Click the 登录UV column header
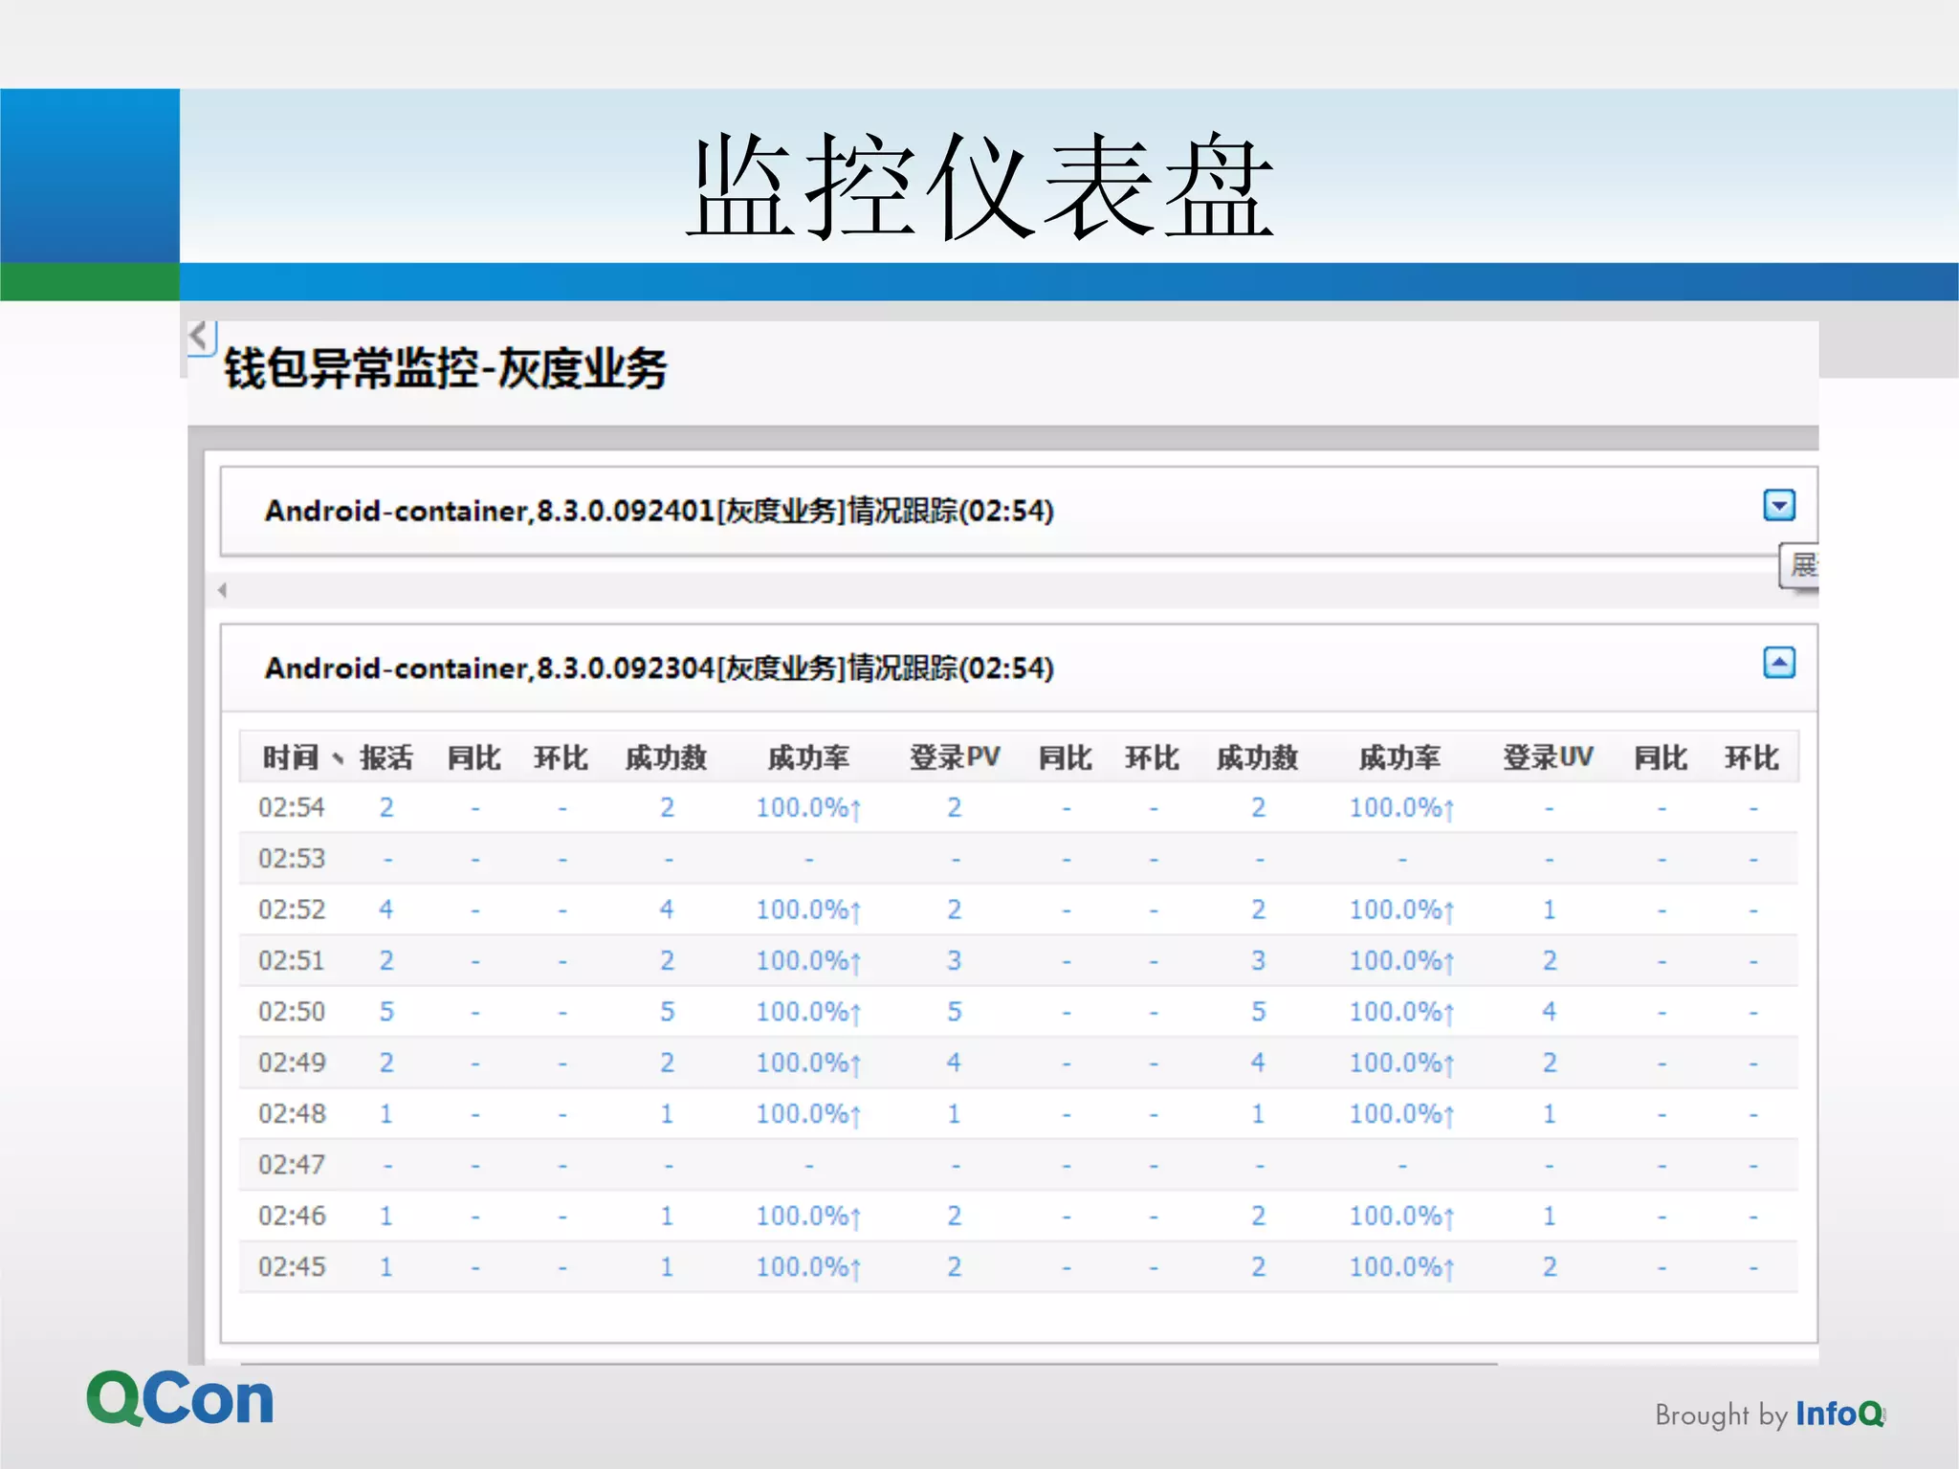 tap(1547, 757)
